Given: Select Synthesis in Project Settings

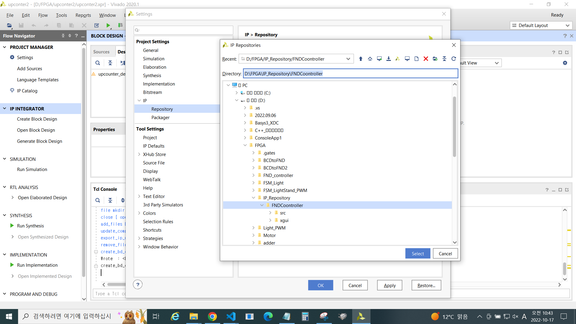Looking at the screenshot, I should [152, 75].
